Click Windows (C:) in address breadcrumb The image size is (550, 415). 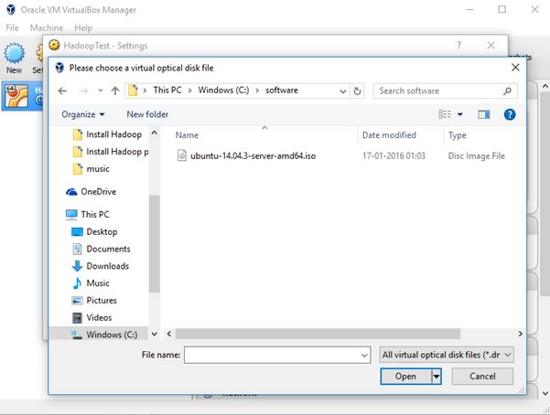tap(223, 90)
